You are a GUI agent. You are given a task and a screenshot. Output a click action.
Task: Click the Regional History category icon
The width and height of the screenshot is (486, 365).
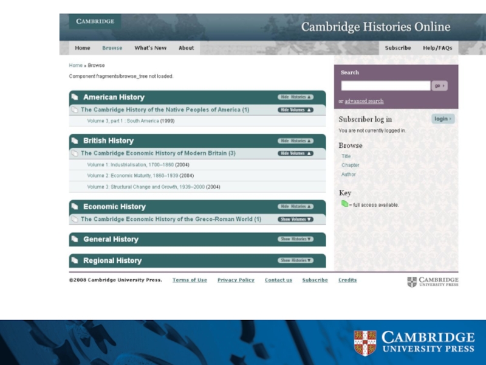(75, 260)
